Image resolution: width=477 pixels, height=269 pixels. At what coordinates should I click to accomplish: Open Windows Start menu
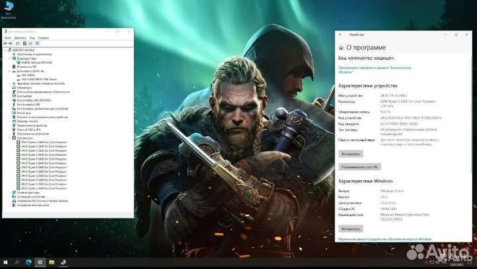(x=5, y=262)
